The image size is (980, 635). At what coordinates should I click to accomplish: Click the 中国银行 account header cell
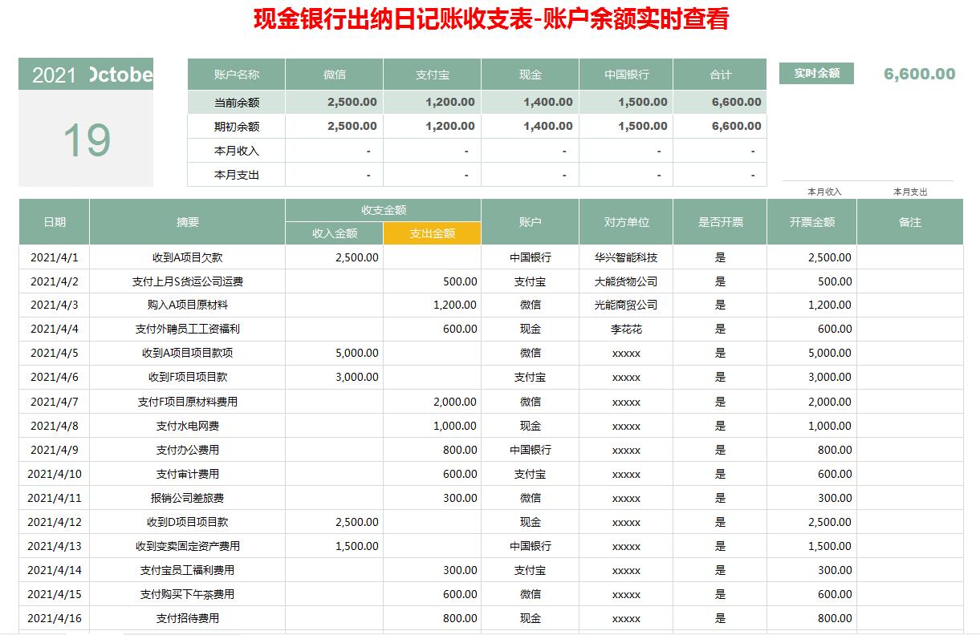point(627,73)
